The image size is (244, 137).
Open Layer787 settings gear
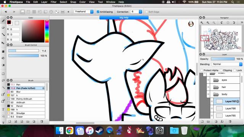coord(238,102)
